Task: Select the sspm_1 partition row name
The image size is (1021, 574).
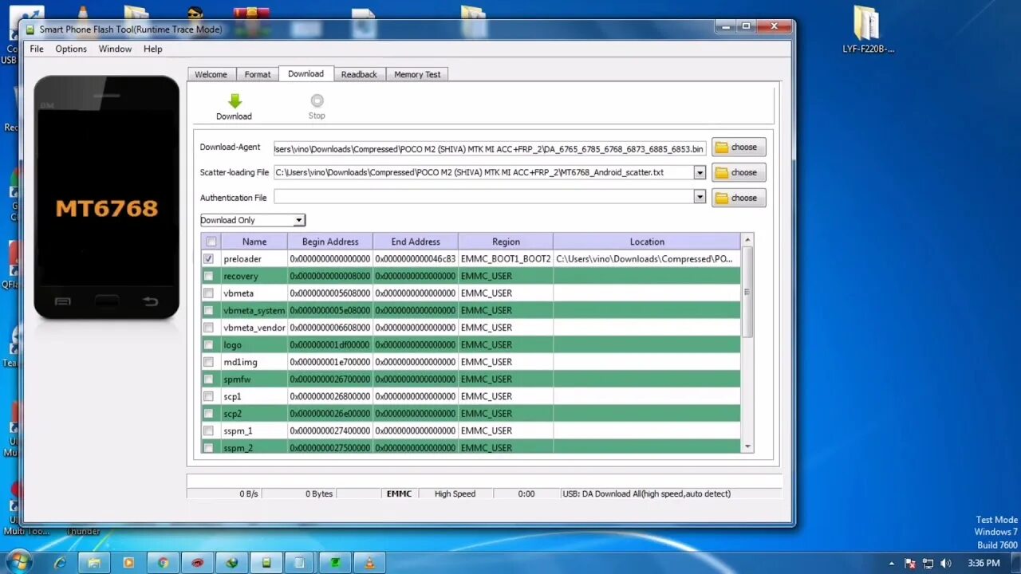Action: tap(238, 431)
